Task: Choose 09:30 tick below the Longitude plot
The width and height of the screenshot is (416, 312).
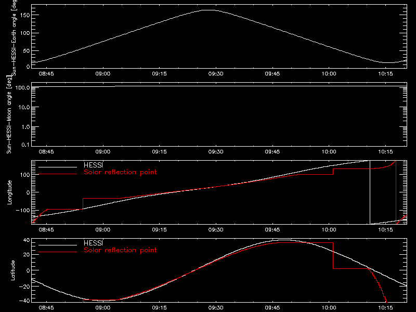Action: [216, 230]
